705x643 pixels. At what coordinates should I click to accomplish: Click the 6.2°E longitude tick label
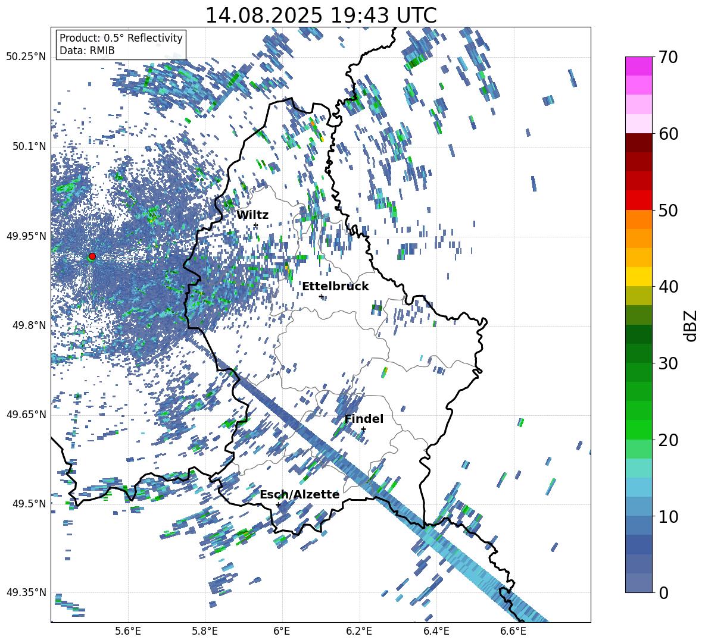(x=359, y=631)
